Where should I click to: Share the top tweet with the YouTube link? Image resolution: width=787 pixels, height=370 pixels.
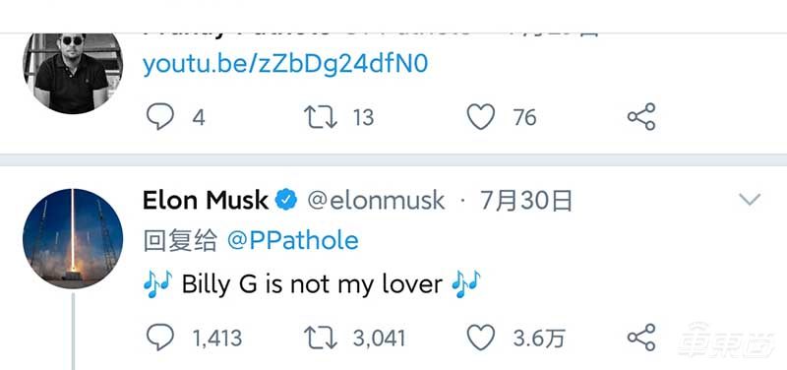point(641,116)
